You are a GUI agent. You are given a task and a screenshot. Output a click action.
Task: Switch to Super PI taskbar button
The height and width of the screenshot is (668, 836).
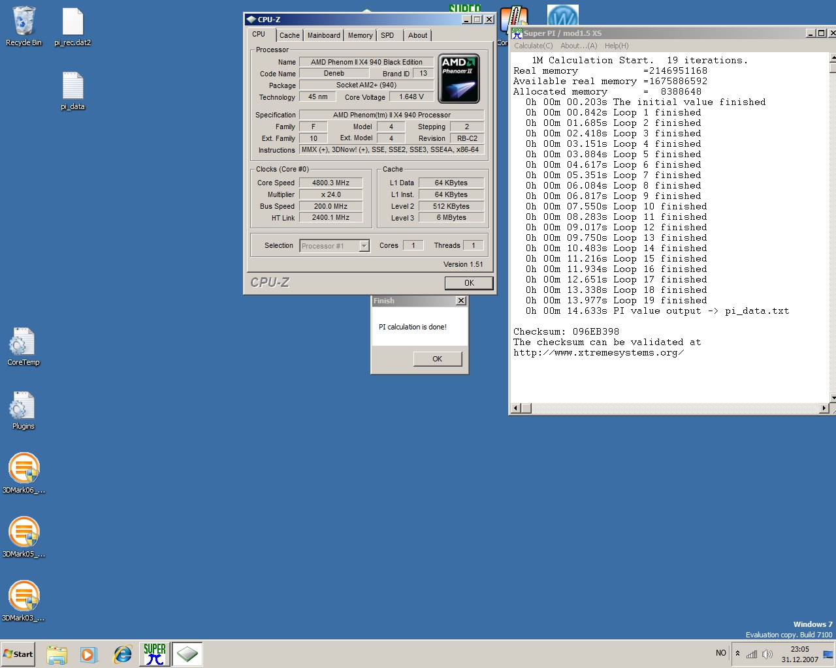click(155, 654)
